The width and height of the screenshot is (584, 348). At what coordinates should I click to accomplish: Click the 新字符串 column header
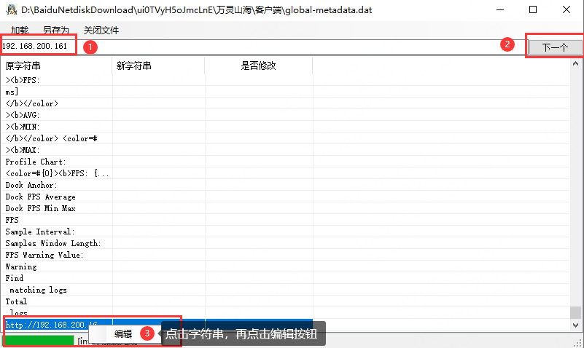(158, 66)
